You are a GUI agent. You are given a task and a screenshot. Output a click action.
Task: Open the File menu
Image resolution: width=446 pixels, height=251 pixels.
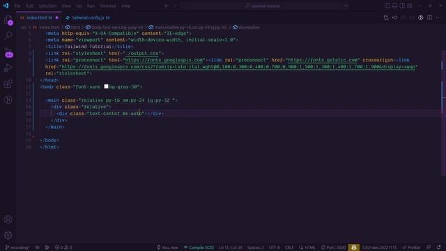[17, 6]
